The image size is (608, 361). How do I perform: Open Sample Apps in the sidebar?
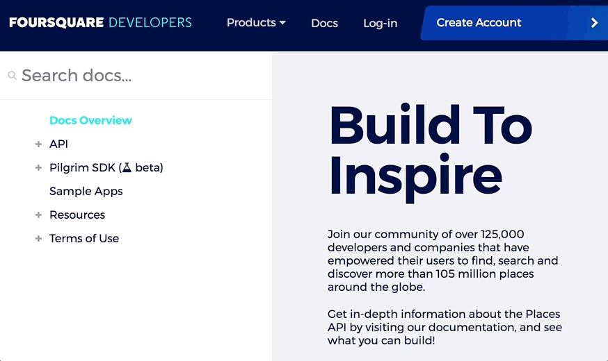(86, 191)
